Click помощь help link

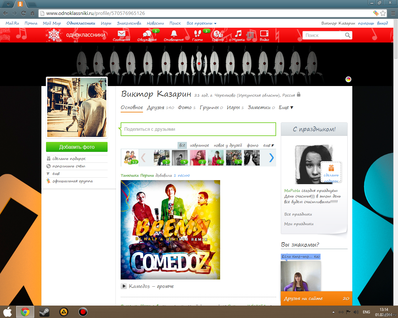(x=366, y=23)
